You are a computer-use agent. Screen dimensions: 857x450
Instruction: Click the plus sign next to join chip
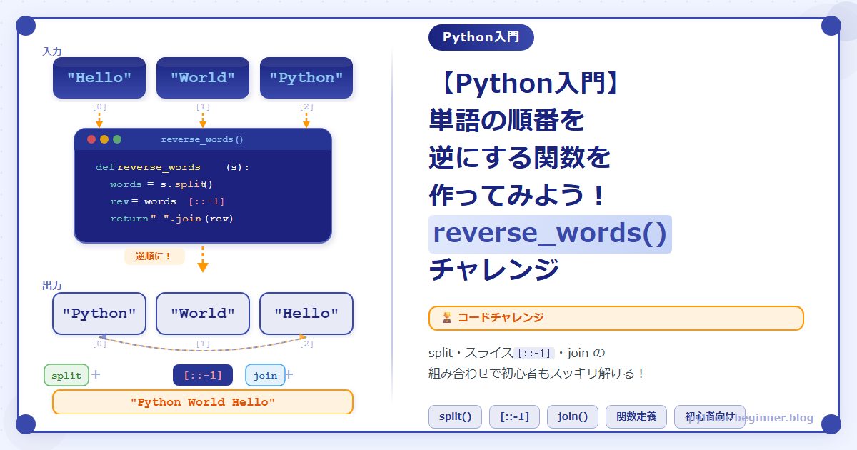click(x=289, y=374)
